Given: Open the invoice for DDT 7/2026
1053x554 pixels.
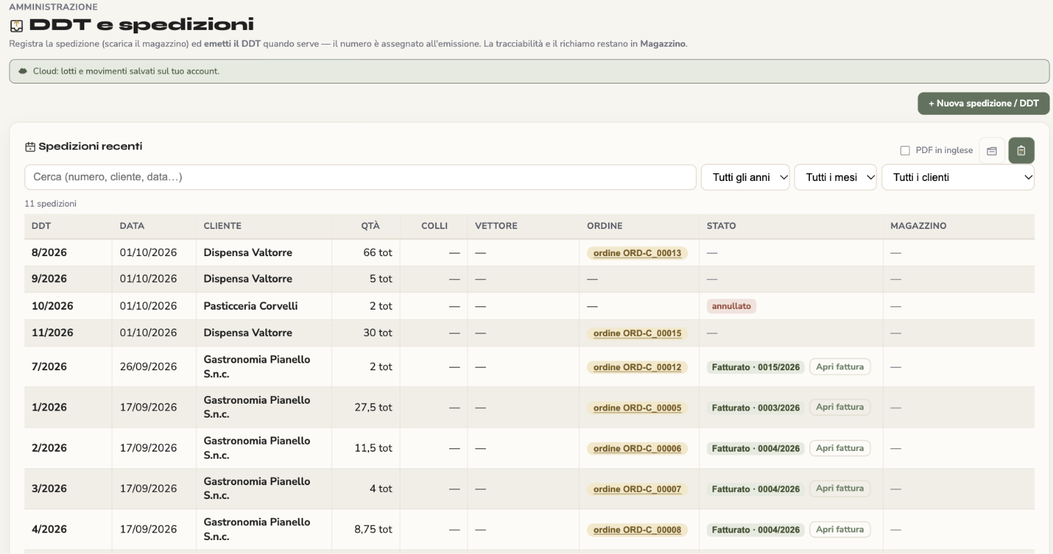Looking at the screenshot, I should tap(840, 367).
